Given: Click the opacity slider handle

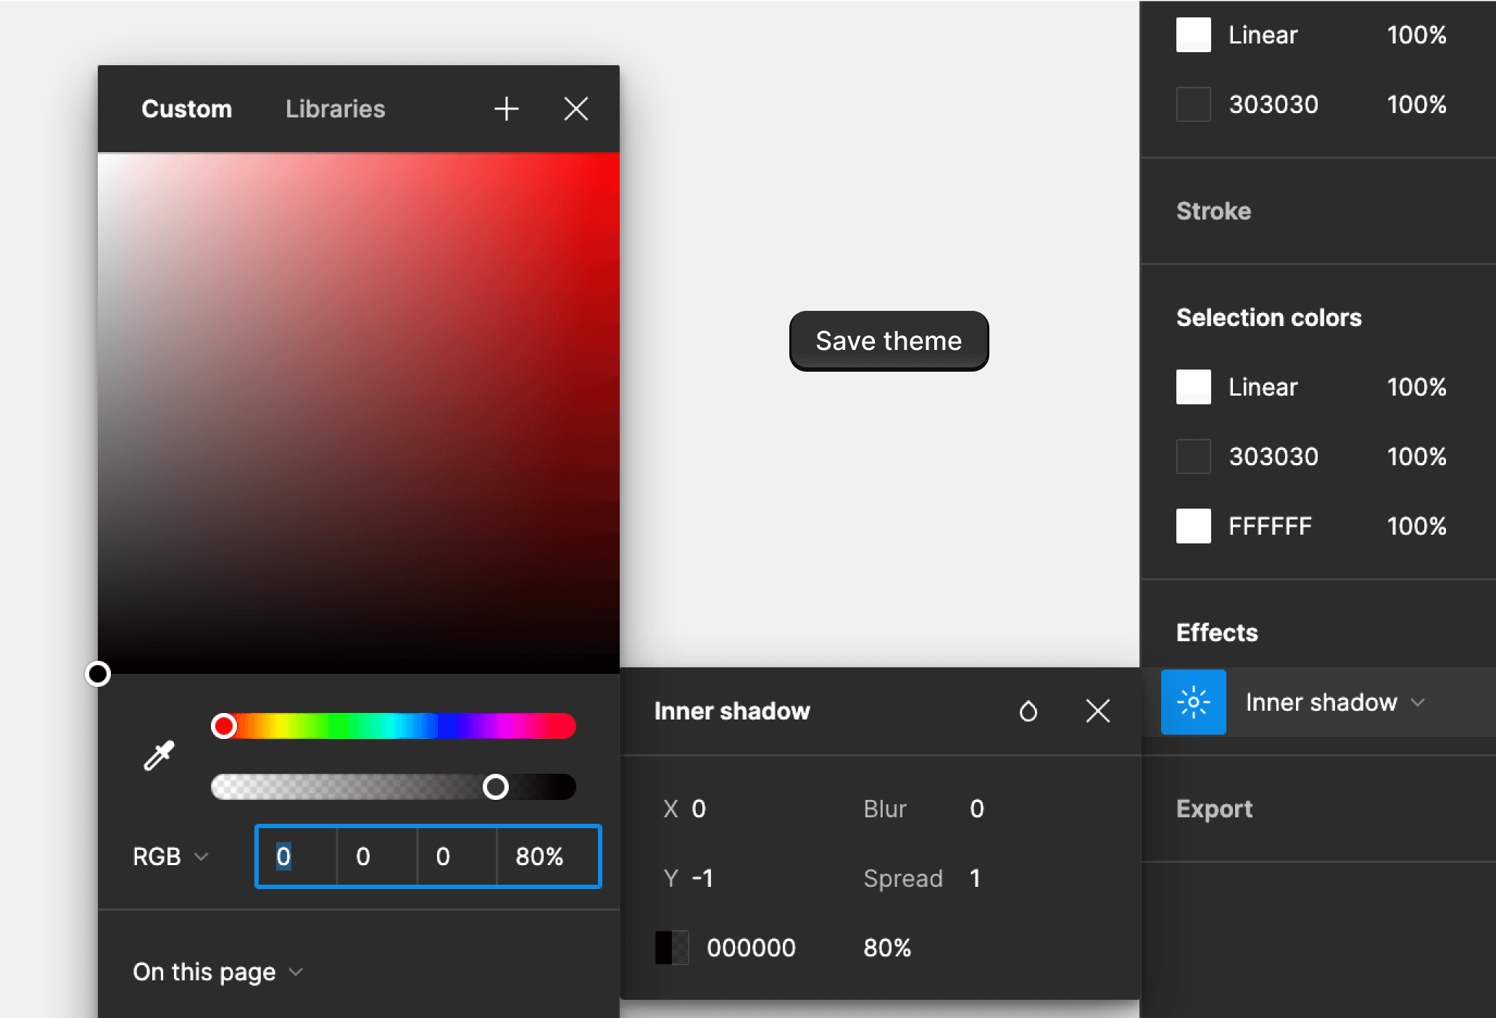Looking at the screenshot, I should (x=496, y=787).
